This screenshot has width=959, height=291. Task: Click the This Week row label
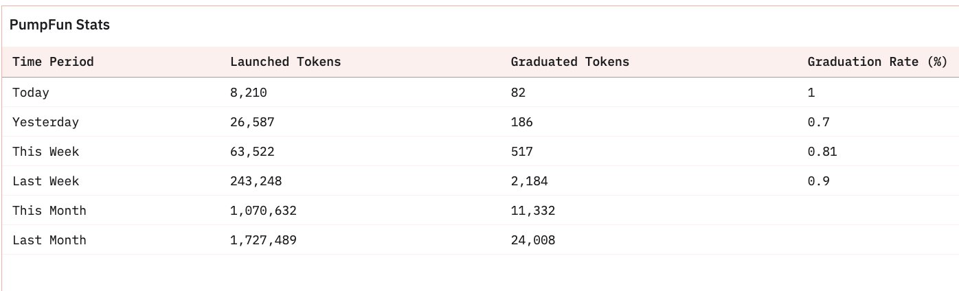point(45,152)
